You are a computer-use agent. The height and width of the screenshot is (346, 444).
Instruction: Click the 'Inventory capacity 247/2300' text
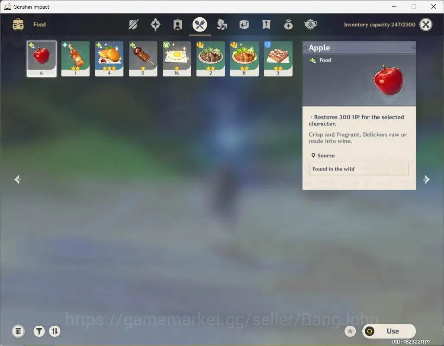(380, 25)
